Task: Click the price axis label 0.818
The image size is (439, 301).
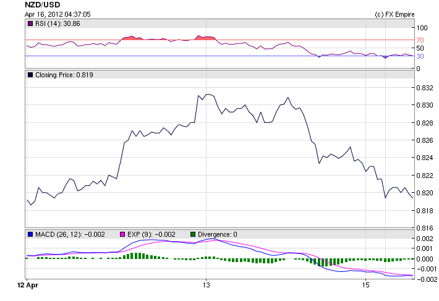Action: coord(425,210)
